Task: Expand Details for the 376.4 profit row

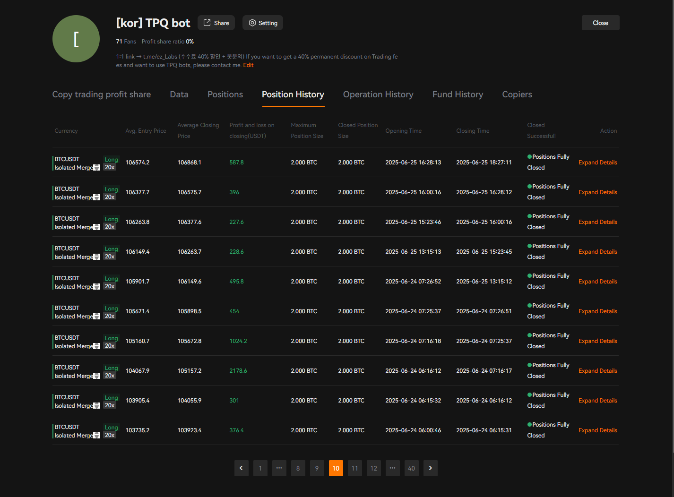Action: click(597, 430)
